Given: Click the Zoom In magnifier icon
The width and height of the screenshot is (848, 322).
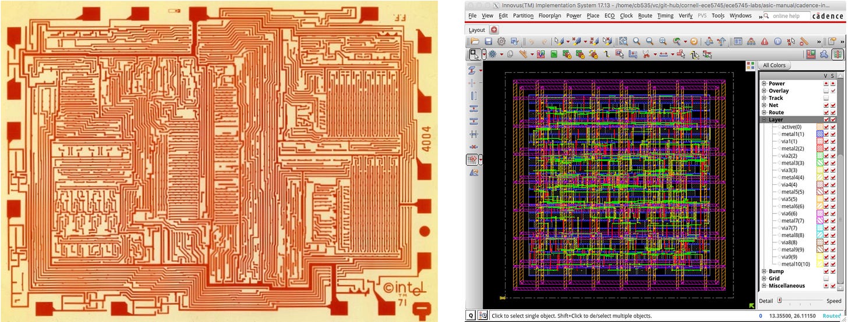Looking at the screenshot, I should pyautogui.click(x=637, y=41).
